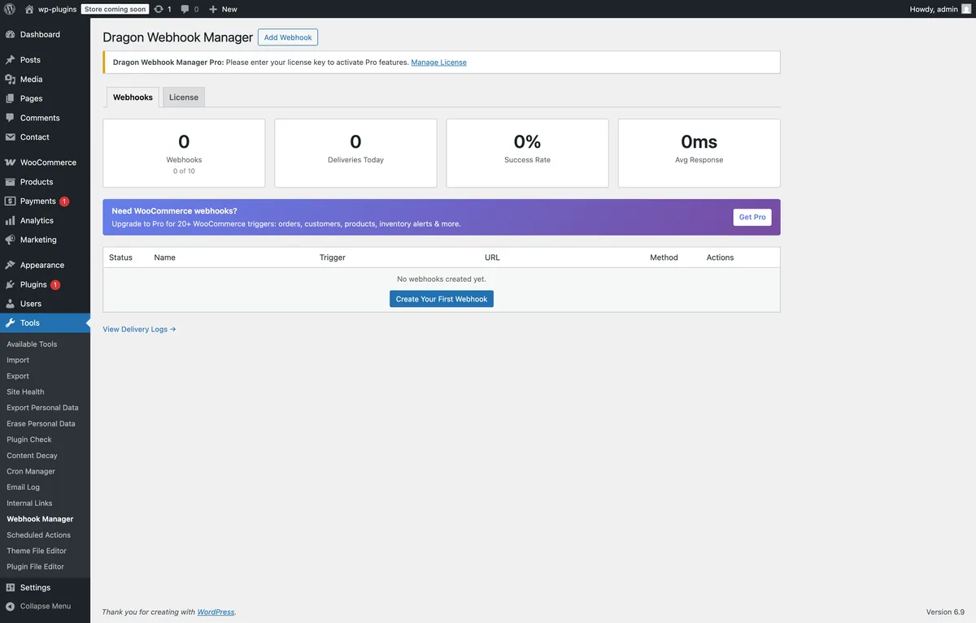Click the Howdy, admin text
This screenshot has height=623, width=976.
tap(934, 9)
